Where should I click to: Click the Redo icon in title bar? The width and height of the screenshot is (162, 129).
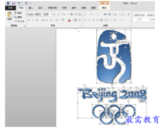click(x=26, y=3)
